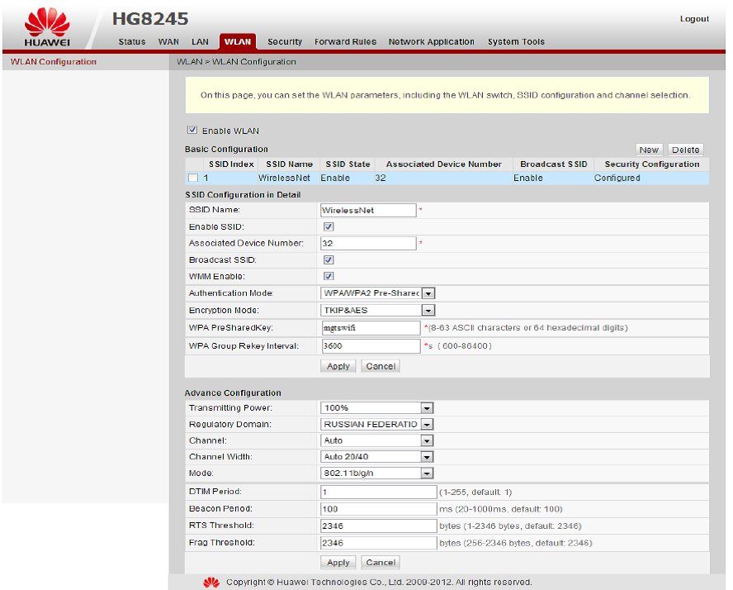The height and width of the screenshot is (590, 733).
Task: Focus the Frag Threshold input field
Action: click(379, 543)
